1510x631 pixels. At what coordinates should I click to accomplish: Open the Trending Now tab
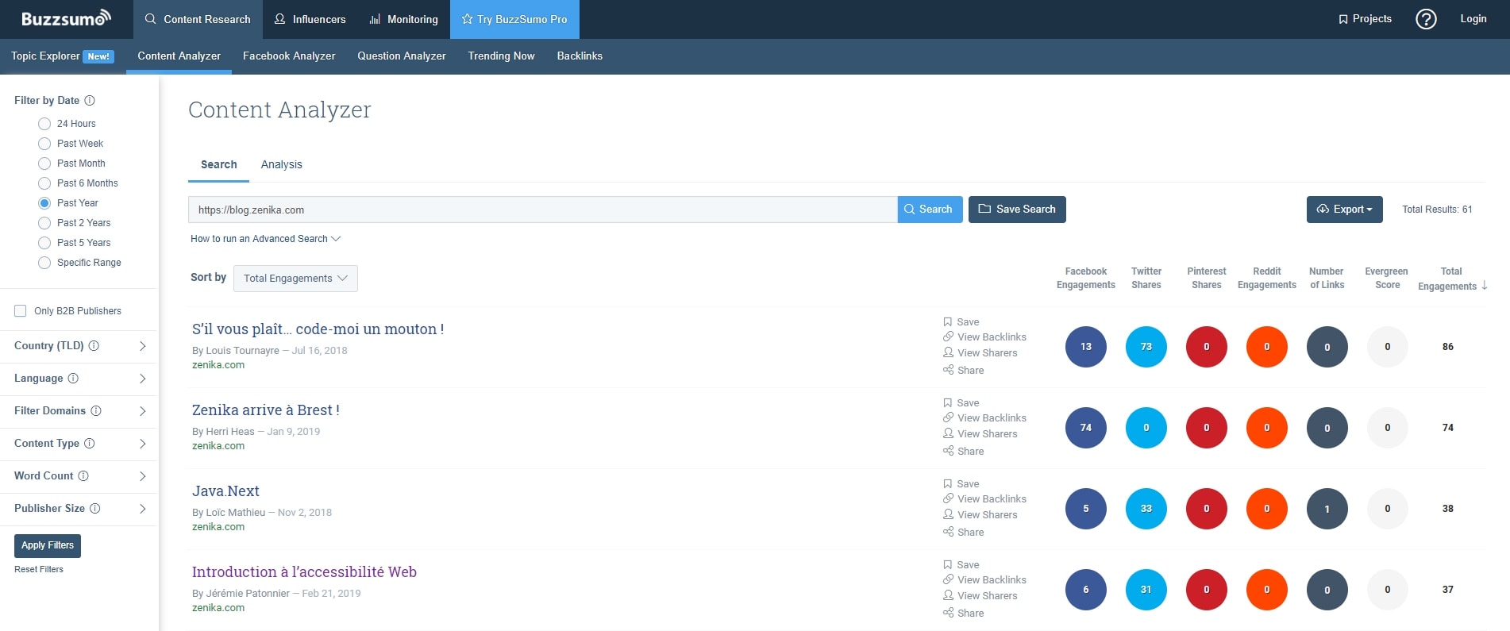501,56
